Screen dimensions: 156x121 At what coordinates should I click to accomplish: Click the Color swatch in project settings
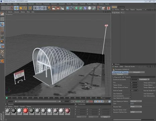[132, 104]
